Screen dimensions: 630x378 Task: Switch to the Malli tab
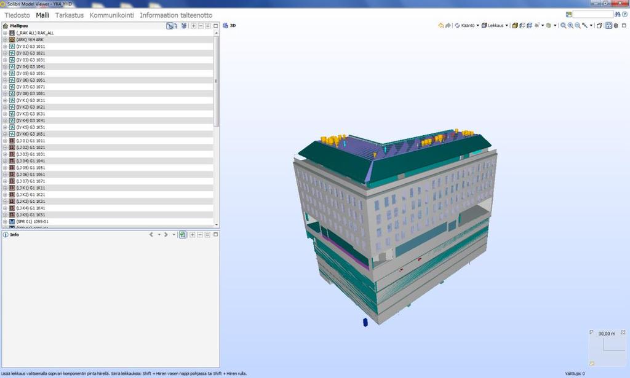(x=42, y=15)
